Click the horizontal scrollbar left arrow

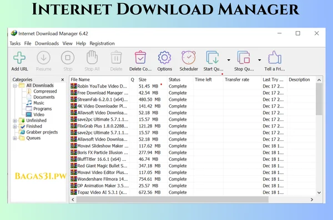point(73,199)
